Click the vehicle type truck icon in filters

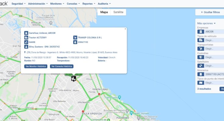[201, 40]
